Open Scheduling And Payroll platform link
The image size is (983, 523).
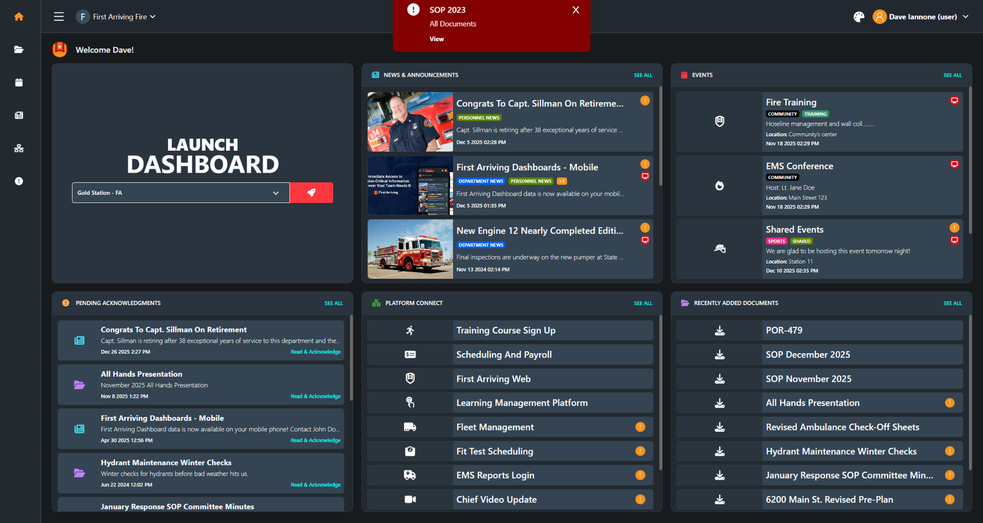[504, 355]
